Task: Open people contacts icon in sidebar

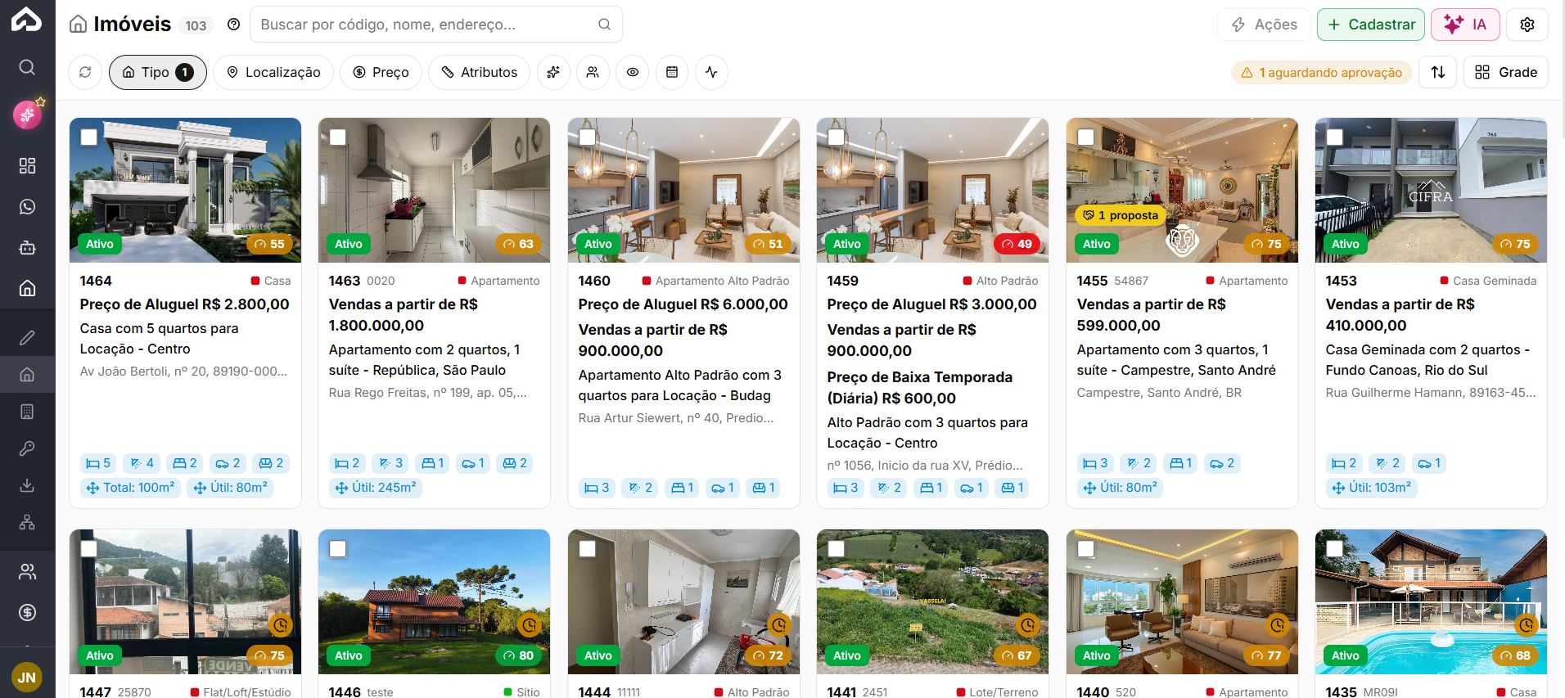Action: (27, 571)
